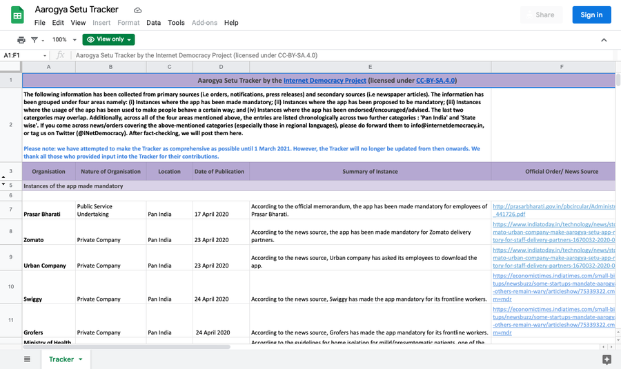
Task: Open the Swiggy row Economic Times link
Action: point(553,288)
